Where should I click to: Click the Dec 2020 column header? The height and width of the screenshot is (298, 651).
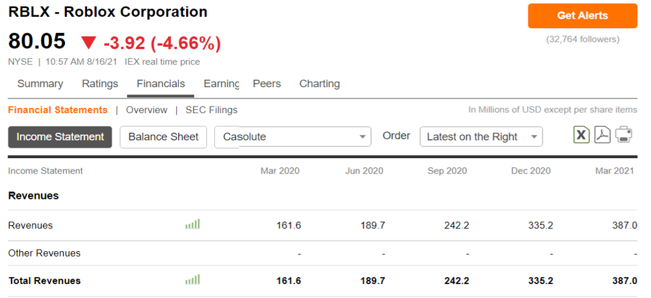pyautogui.click(x=531, y=171)
